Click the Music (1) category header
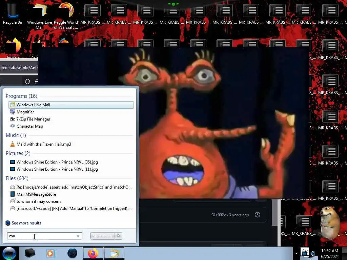 click(x=16, y=135)
